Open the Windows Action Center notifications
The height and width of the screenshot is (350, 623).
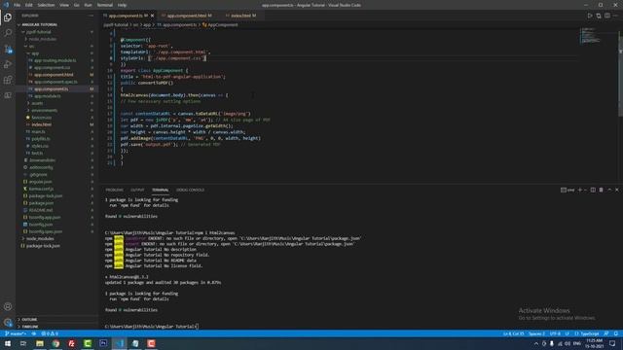coord(612,343)
